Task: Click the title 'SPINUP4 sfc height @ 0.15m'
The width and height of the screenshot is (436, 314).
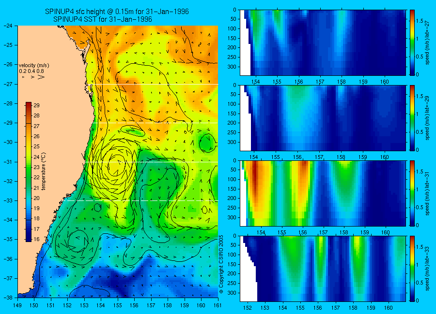Action: 91,12
